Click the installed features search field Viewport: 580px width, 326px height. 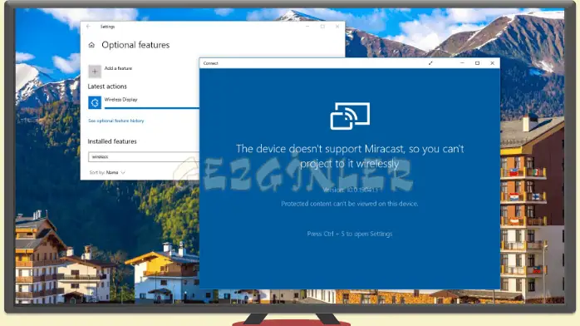click(144, 157)
